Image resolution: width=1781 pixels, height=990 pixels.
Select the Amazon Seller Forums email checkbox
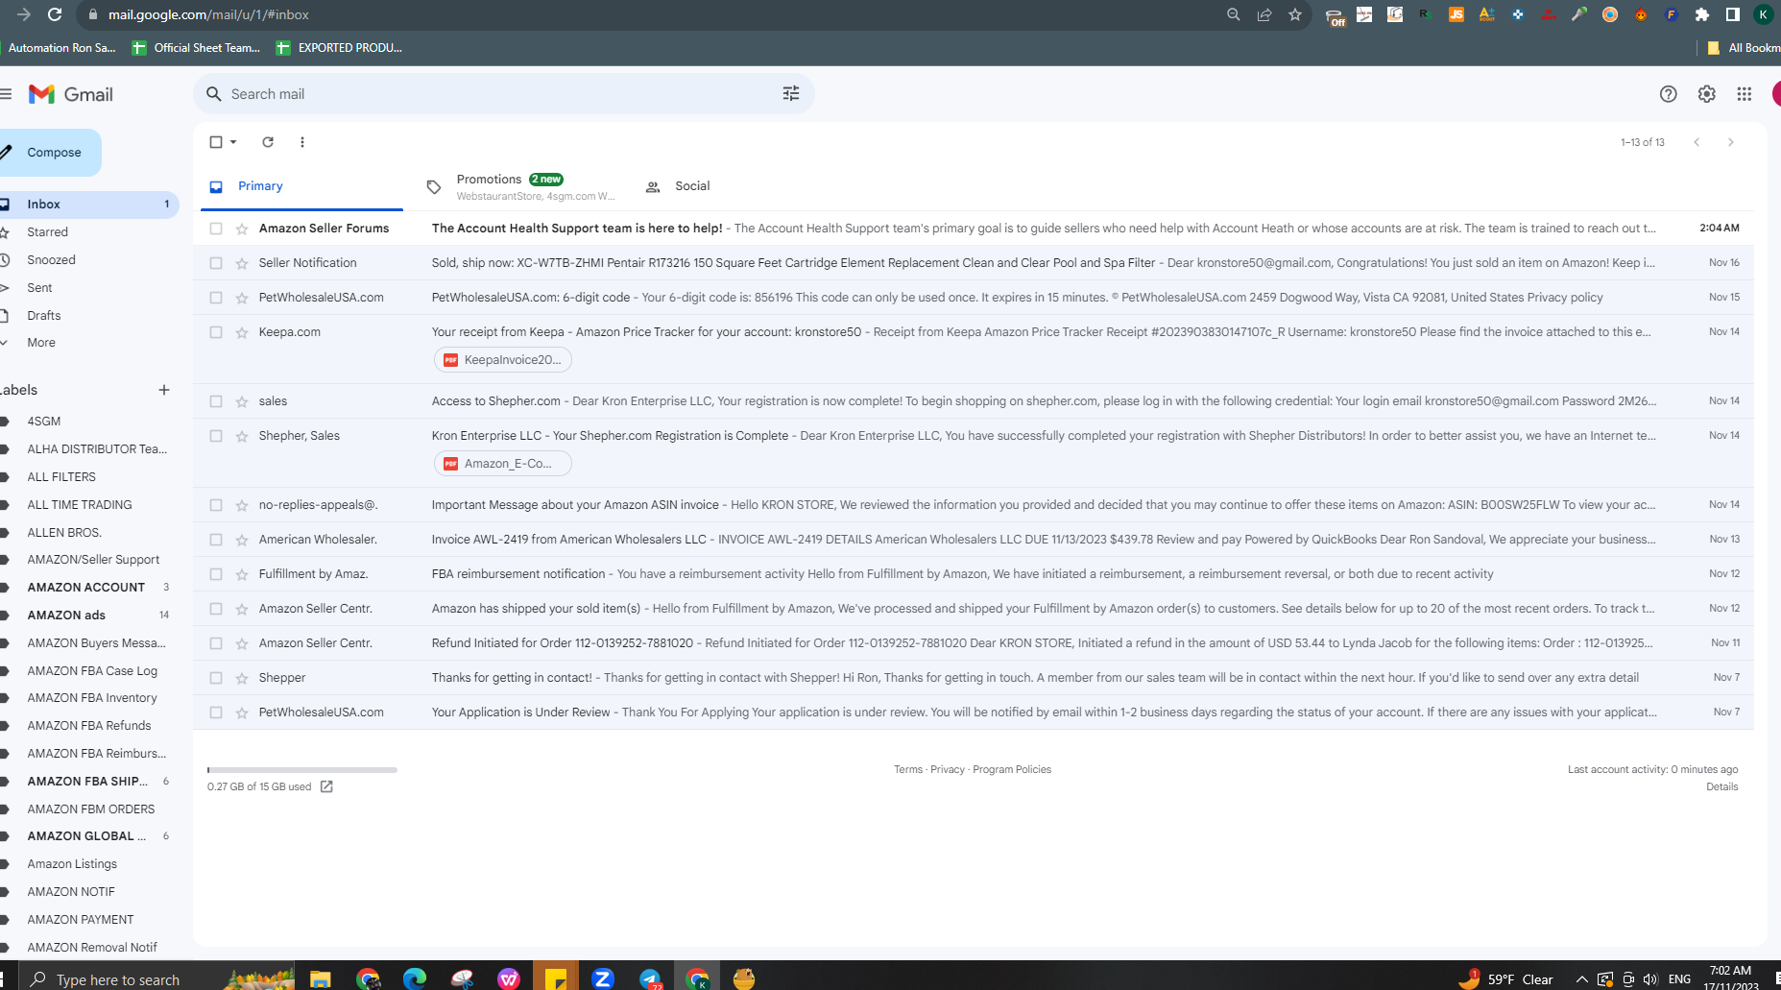(x=216, y=229)
